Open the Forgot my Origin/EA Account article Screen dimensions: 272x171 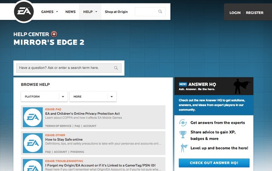point(100,165)
